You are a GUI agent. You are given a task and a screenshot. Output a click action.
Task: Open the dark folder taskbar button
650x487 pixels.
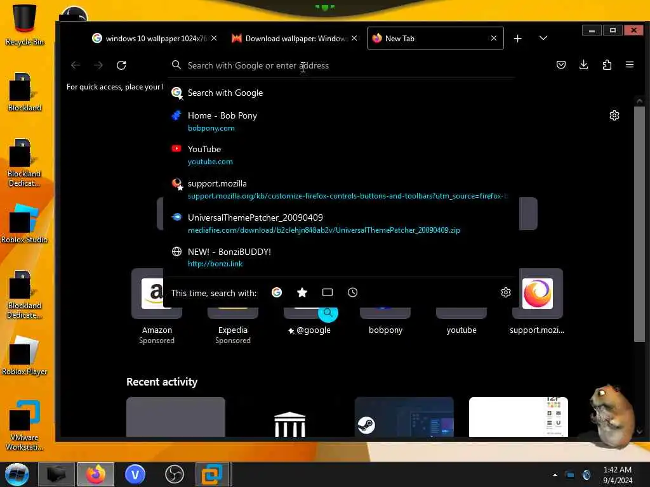56,474
